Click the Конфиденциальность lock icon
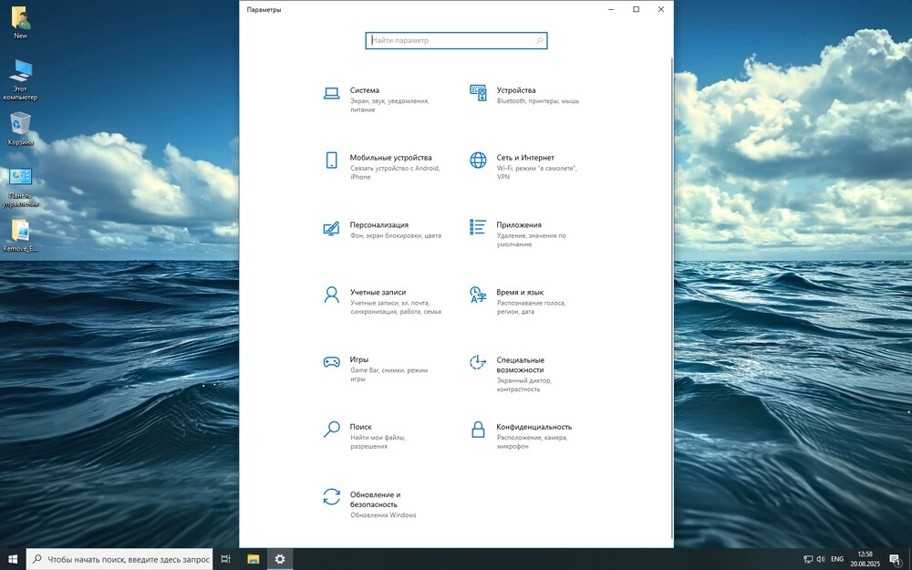Viewport: 912px width, 570px height. [478, 429]
